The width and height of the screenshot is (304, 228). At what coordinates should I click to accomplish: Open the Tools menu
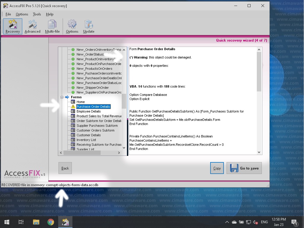[x=37, y=14]
